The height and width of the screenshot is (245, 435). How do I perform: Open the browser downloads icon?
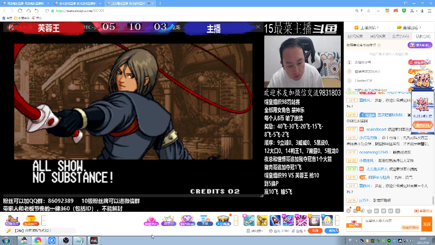pyautogui.click(x=422, y=10)
